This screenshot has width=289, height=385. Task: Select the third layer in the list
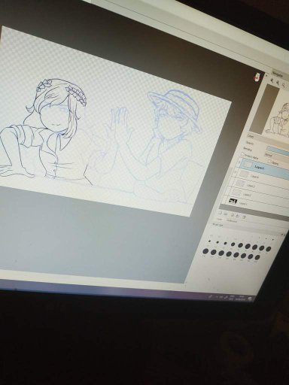260,186
